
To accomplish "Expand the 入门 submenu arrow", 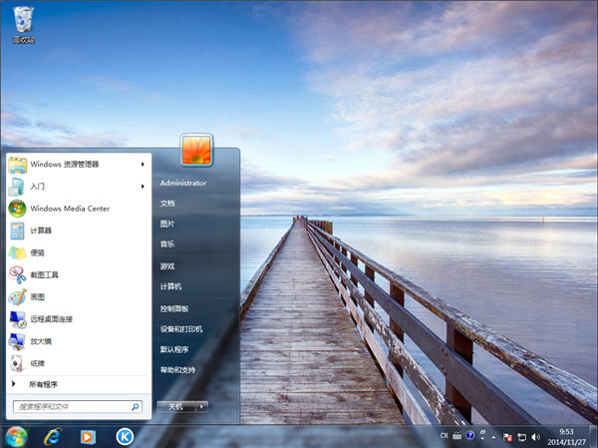I will tap(144, 187).
